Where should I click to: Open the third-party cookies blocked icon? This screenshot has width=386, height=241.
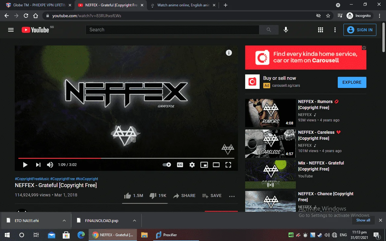pos(318,16)
